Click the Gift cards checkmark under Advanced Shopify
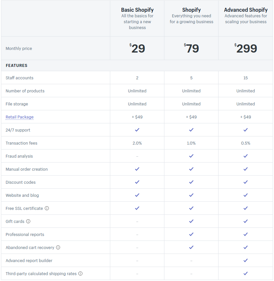Image resolution: width=274 pixels, height=281 pixels. [x=246, y=221]
